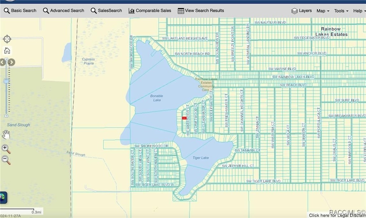This screenshot has width=366, height=218.
Task: Expand the Tools dropdown menu
Action: (341, 11)
